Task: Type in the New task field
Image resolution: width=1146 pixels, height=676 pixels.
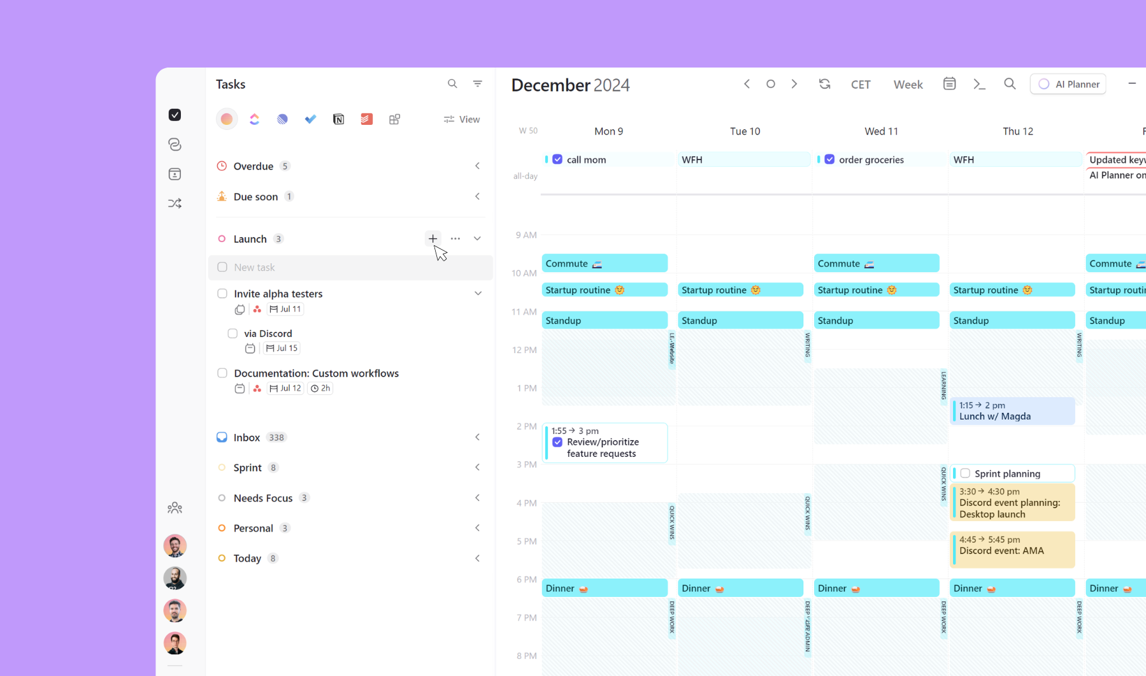Action: pos(350,267)
